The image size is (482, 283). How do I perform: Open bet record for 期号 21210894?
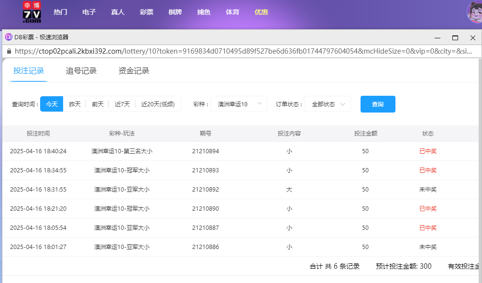206,151
